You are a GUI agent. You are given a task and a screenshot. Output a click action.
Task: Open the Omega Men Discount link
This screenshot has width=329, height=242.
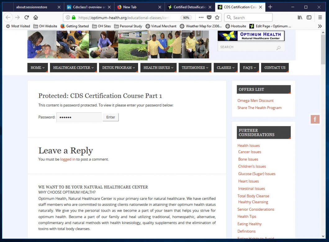tap(255, 101)
